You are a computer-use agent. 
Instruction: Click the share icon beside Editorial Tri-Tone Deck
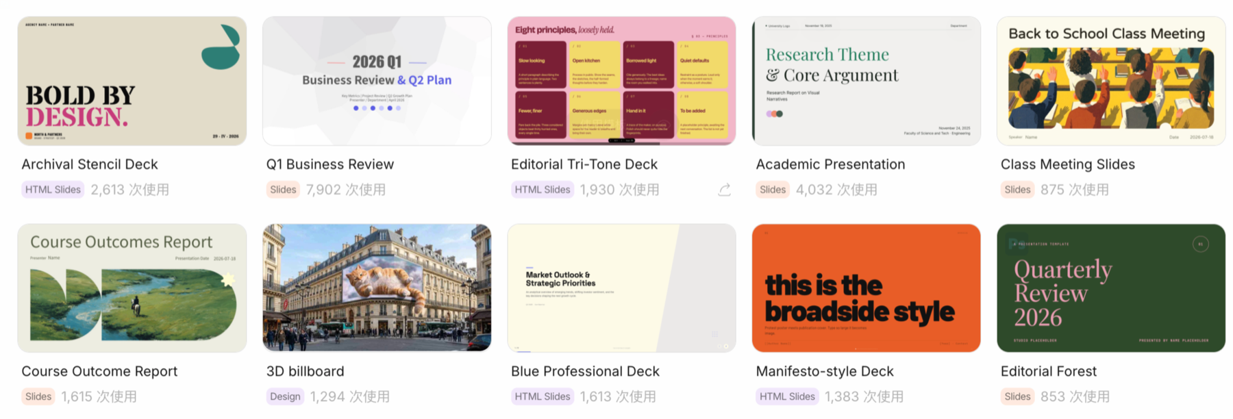pos(724,190)
